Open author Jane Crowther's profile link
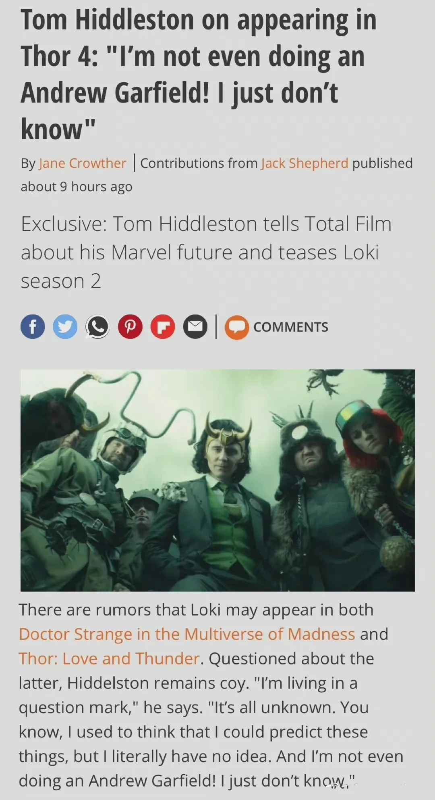Viewport: 435px width, 800px height. tap(83, 163)
